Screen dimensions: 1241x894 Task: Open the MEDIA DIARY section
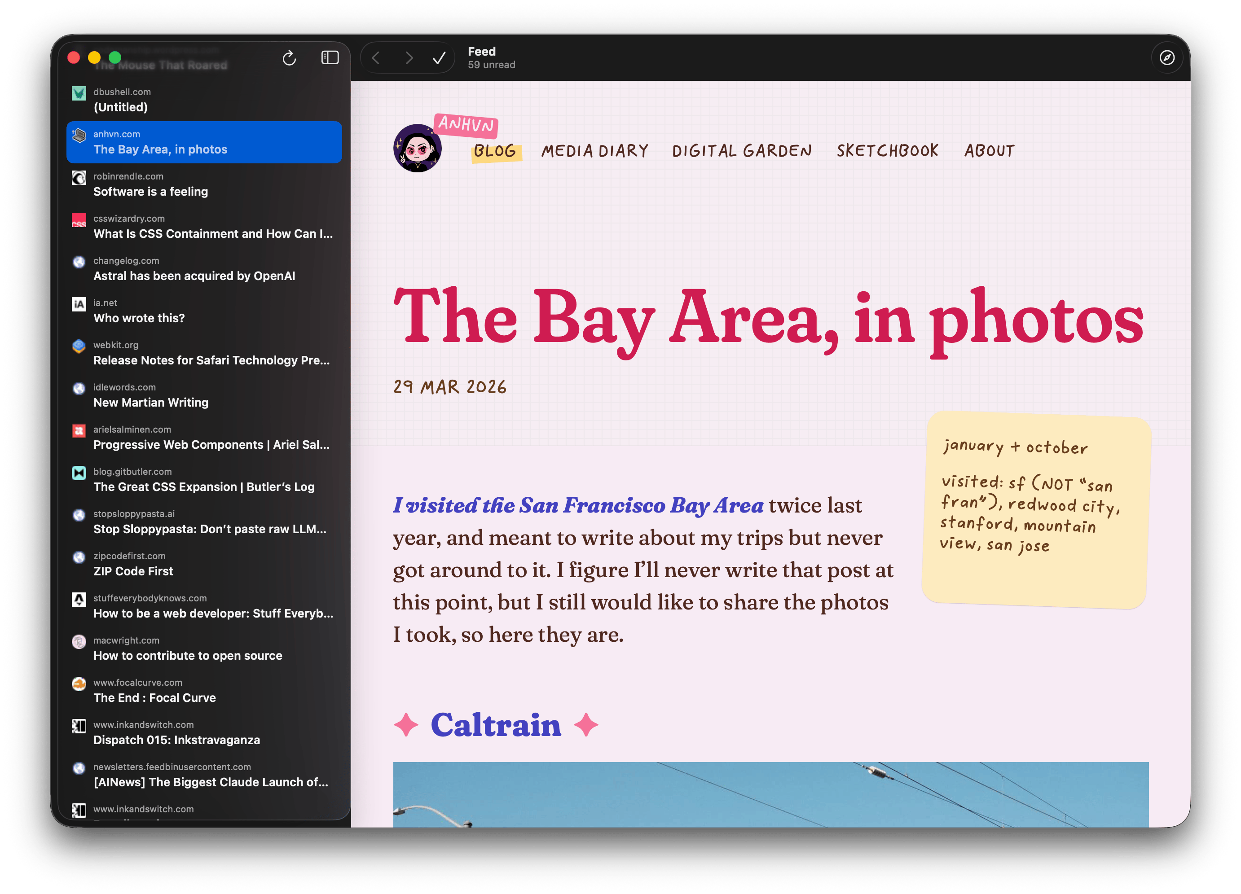click(x=594, y=150)
